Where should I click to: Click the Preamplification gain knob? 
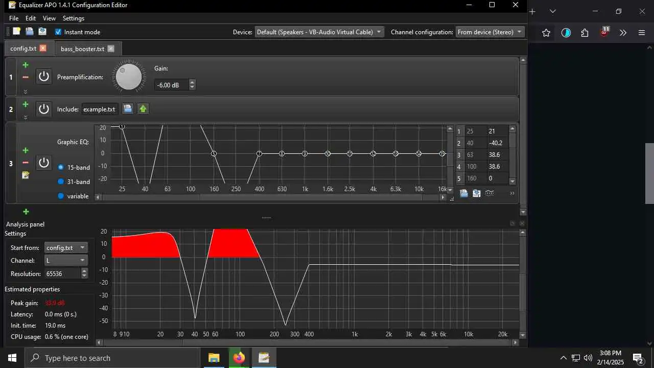point(129,77)
